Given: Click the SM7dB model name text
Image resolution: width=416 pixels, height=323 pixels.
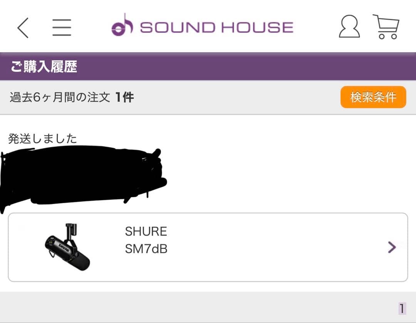Looking at the screenshot, I should click(146, 249).
